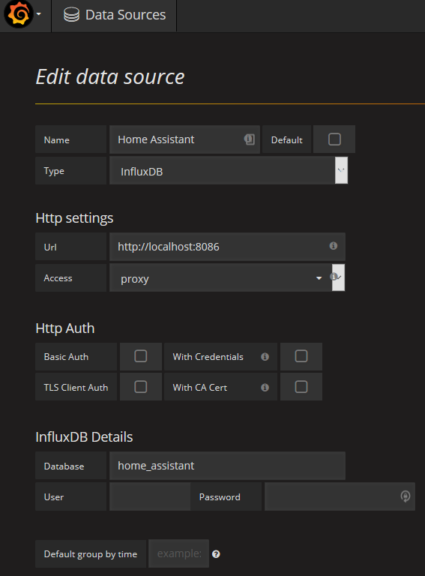Click the 'Basic Auth' label
425x576 pixels.
[x=66, y=357]
